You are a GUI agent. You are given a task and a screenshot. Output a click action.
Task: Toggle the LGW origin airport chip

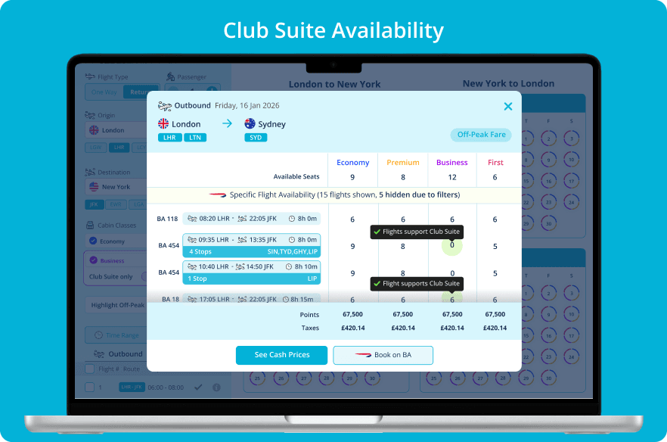click(x=96, y=148)
